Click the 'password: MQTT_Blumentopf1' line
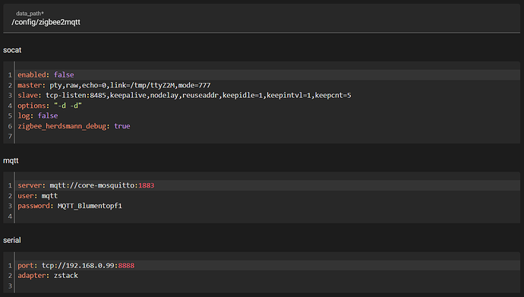 pyautogui.click(x=267, y=206)
